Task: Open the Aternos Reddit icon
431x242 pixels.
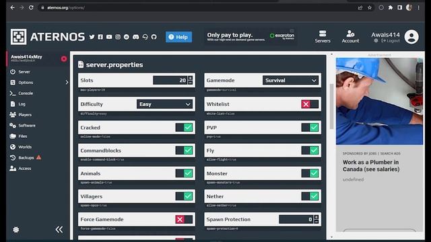Action: [127, 37]
